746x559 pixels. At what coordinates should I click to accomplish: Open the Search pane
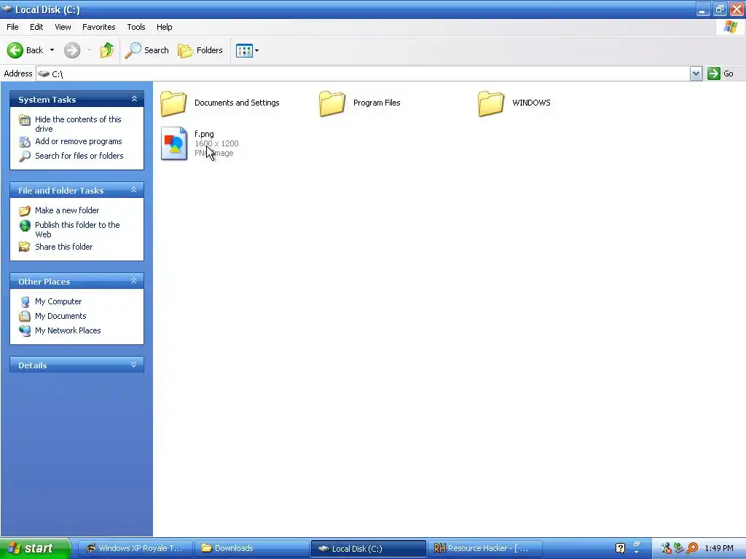(x=146, y=50)
